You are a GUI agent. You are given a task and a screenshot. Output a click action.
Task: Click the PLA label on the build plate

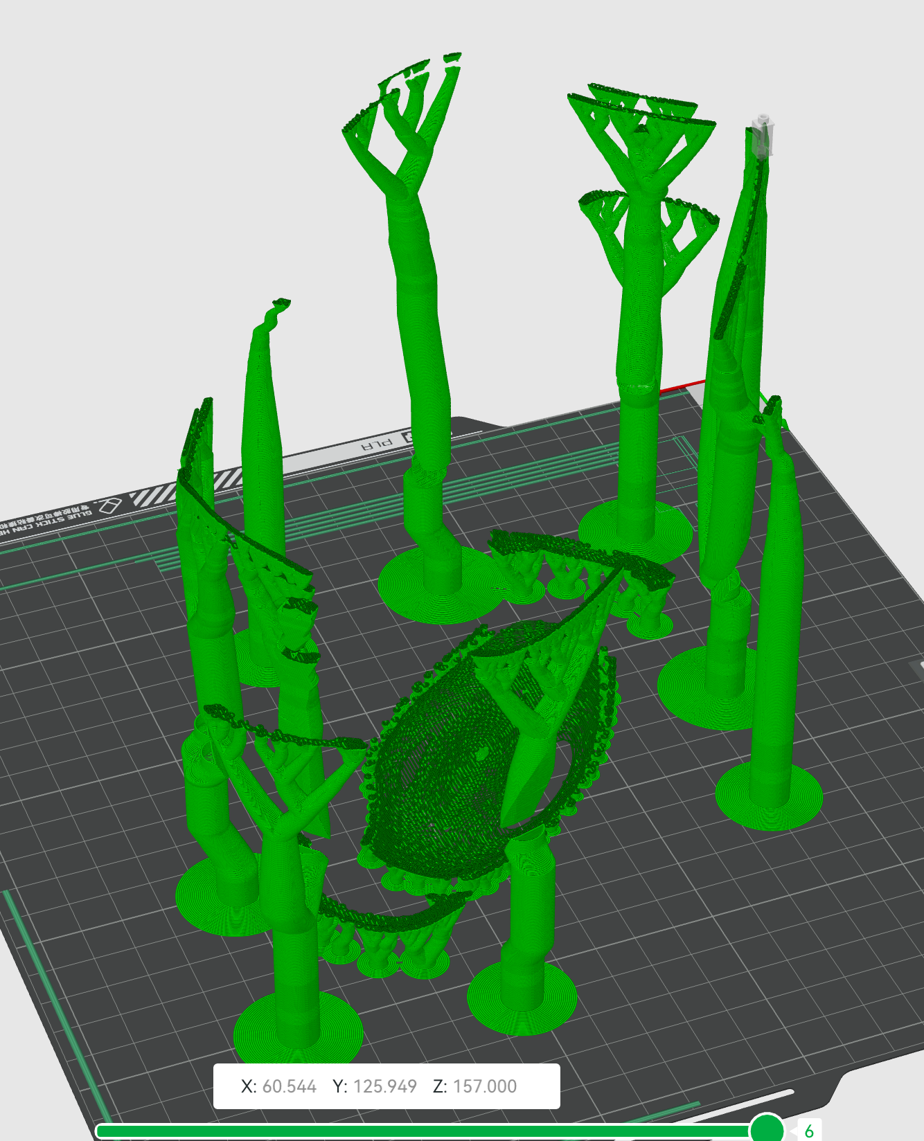click(377, 444)
